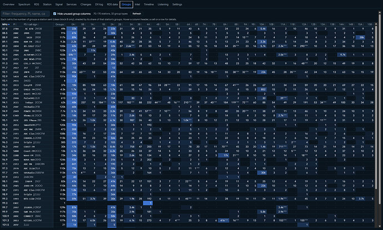Viewport: 383px width, 230px height.
Task: Select the 2DYD row at 96.9
Action: 188,159
